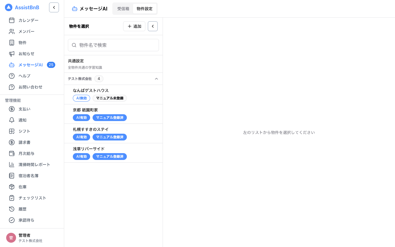Click the チェックリスト clipboard icon

pyautogui.click(x=12, y=198)
